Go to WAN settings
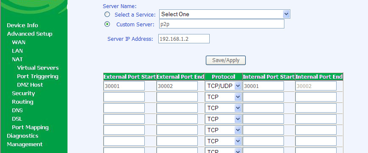The image size is (368, 153). point(19,42)
